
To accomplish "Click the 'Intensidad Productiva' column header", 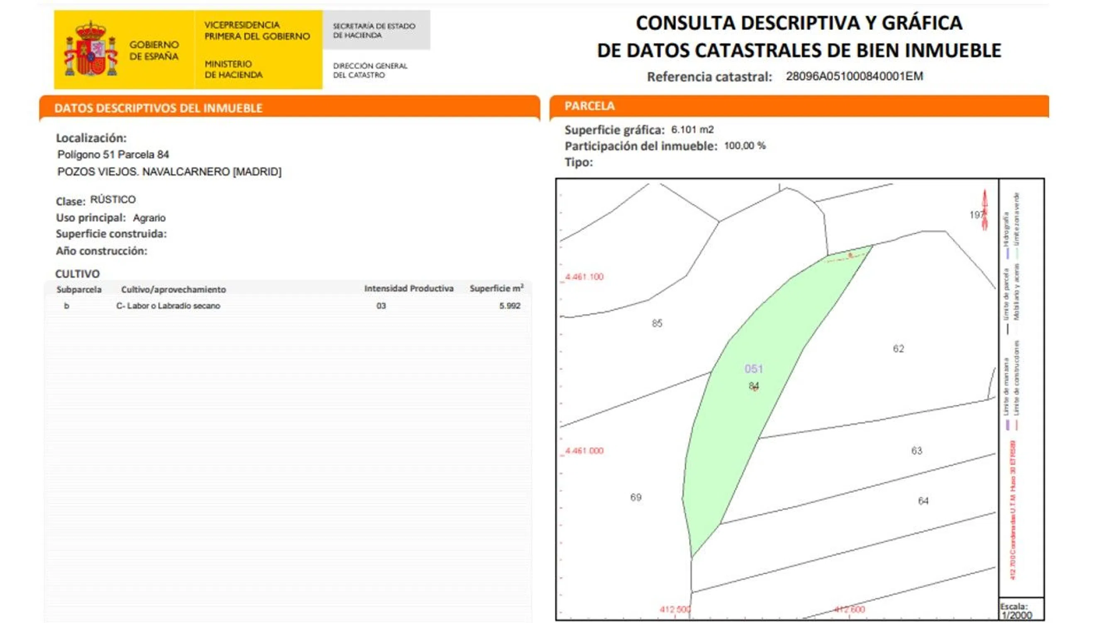I will click(x=409, y=289).
